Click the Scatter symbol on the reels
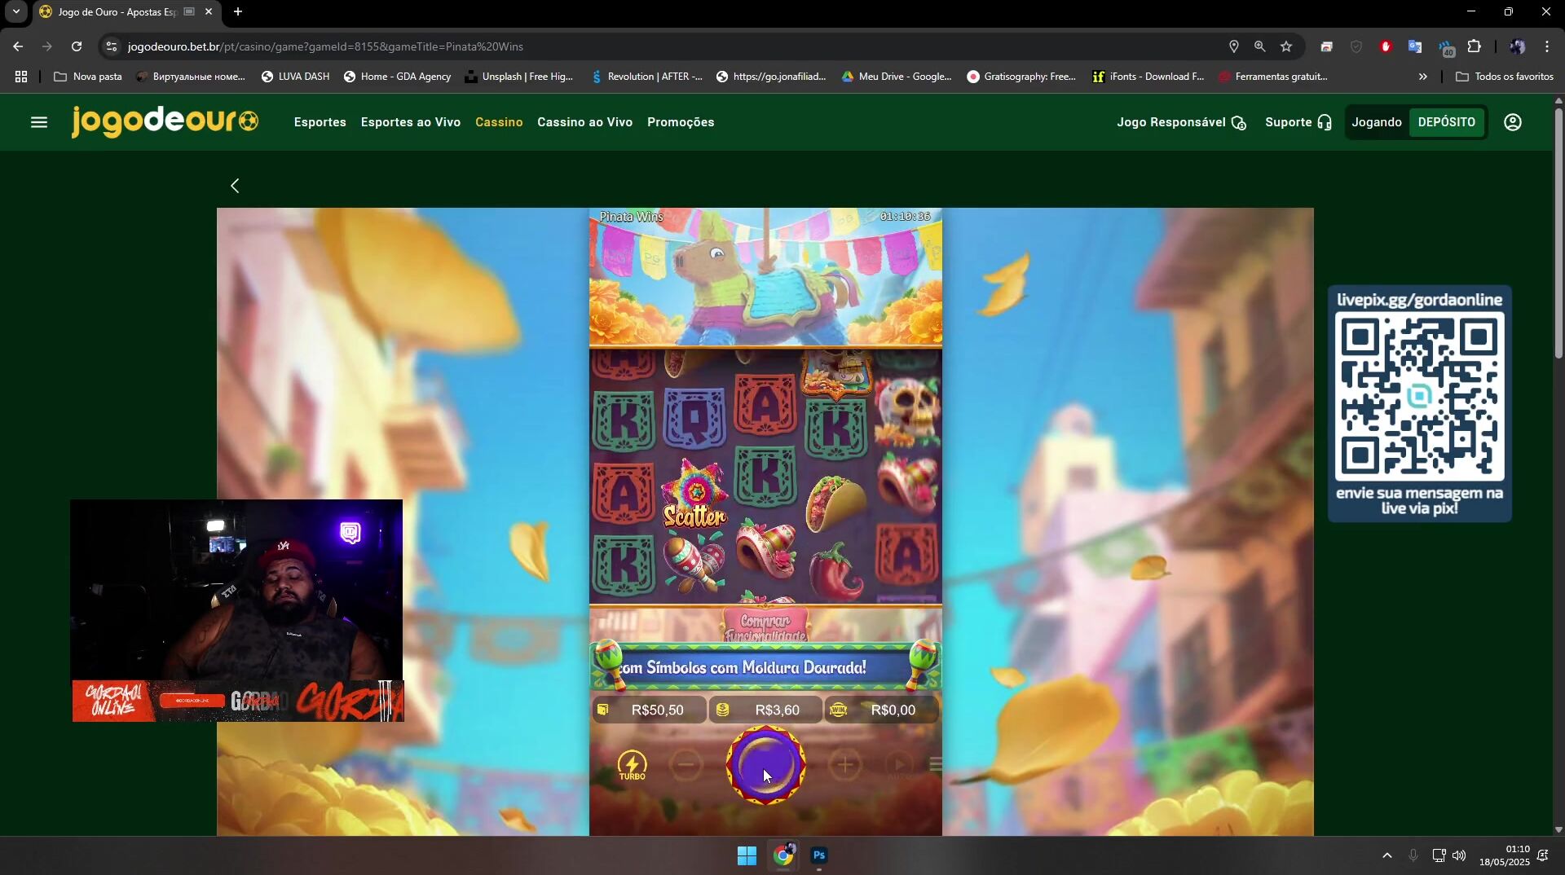Screen dimensions: 1565x875 [x=694, y=493]
